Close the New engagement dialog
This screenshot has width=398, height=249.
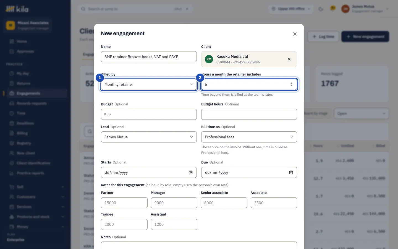(x=295, y=34)
